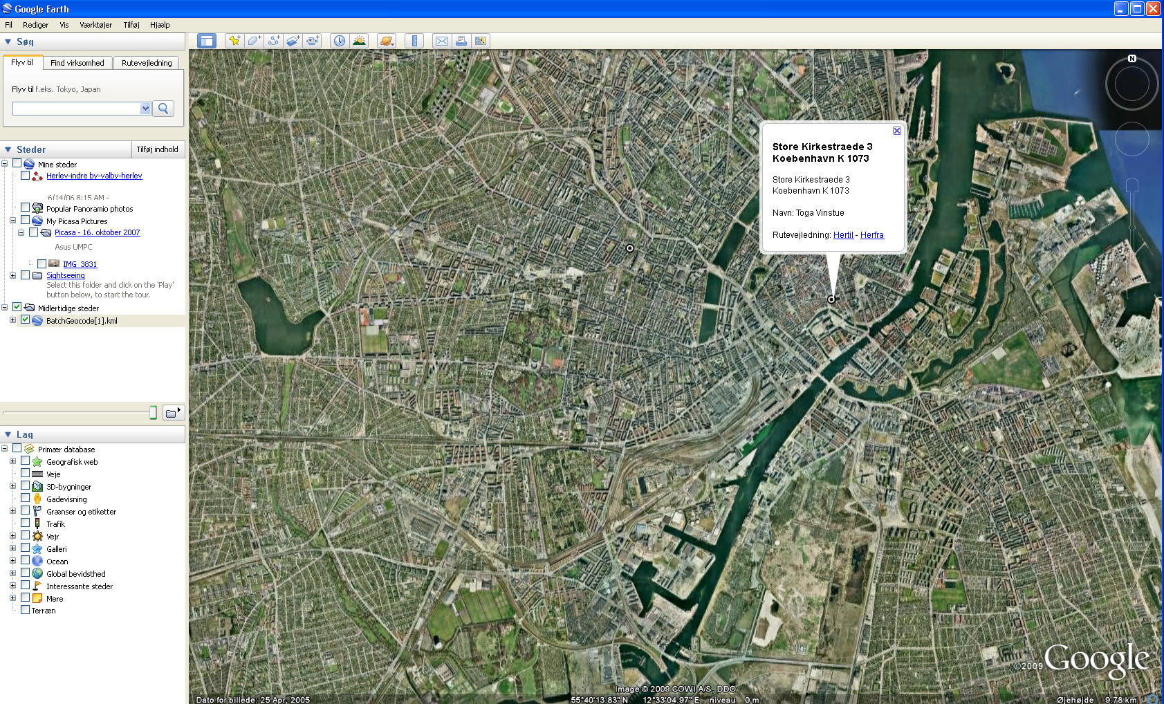Open the Flyv til search dropdown arrow
This screenshot has height=704, width=1164.
coord(145,109)
